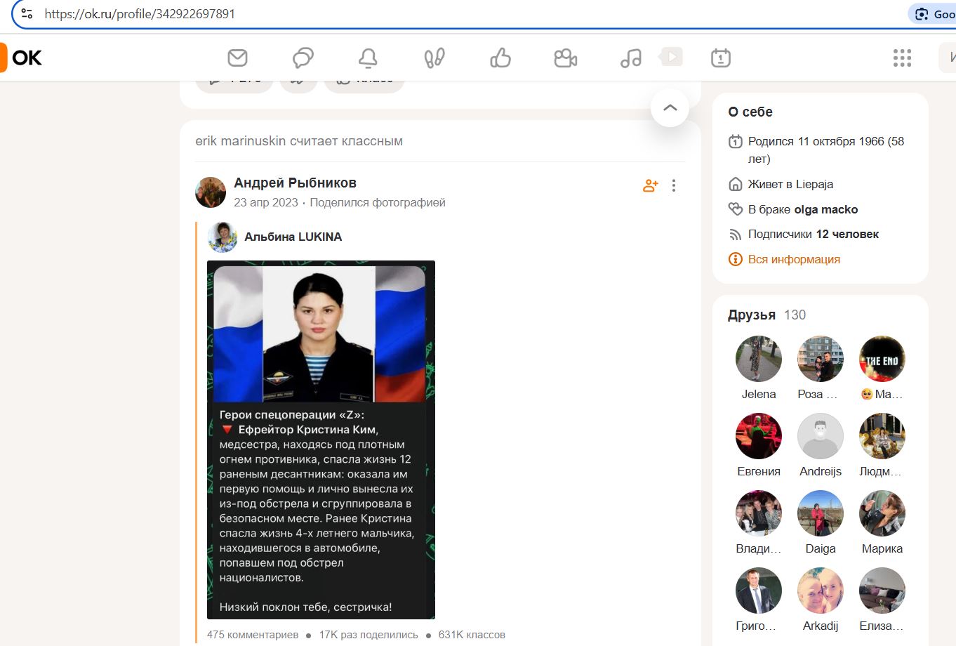956x646 pixels.
Task: Click erik marinuskin считает классным text
Action: point(299,140)
